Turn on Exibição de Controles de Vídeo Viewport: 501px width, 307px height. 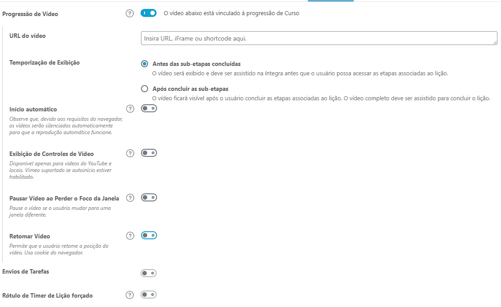tap(149, 153)
